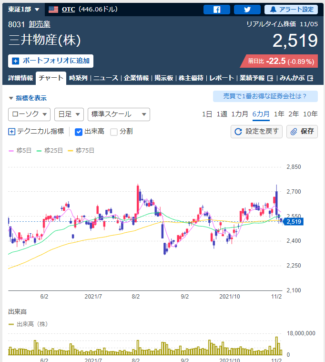View the 株主優待 tab

click(191, 78)
